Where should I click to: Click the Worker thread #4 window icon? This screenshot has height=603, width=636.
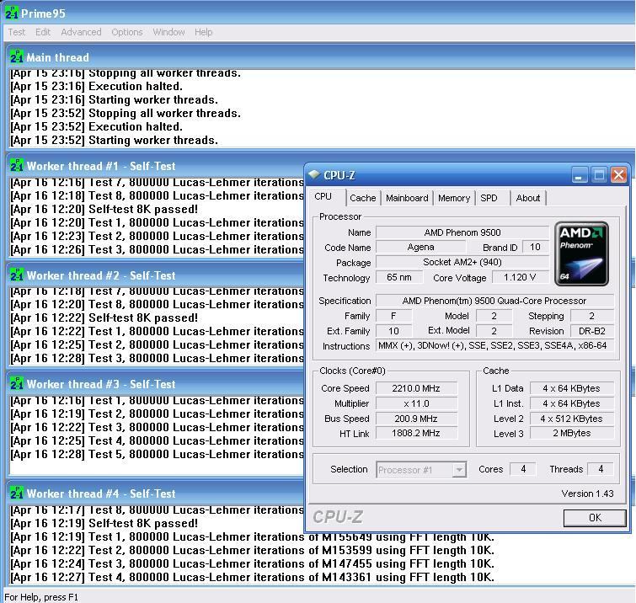[x=17, y=494]
